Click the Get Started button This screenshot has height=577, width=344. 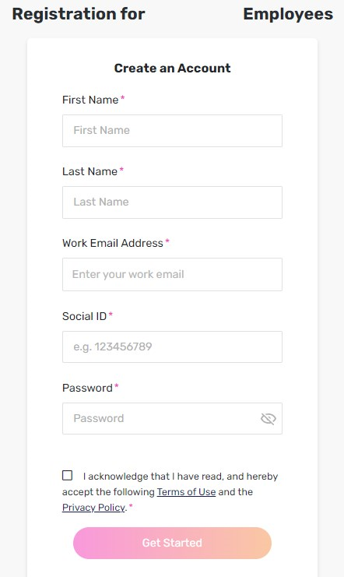(x=172, y=543)
